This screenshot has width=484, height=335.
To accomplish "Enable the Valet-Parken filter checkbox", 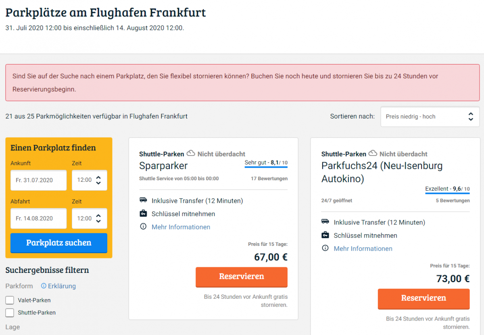I will pos(10,300).
